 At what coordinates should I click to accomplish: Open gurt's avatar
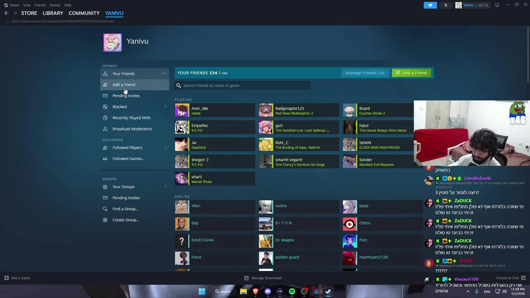pos(266,127)
